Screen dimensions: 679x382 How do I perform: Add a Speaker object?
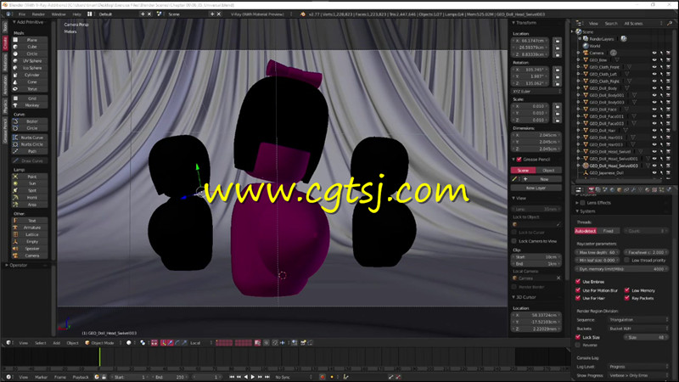(30, 249)
